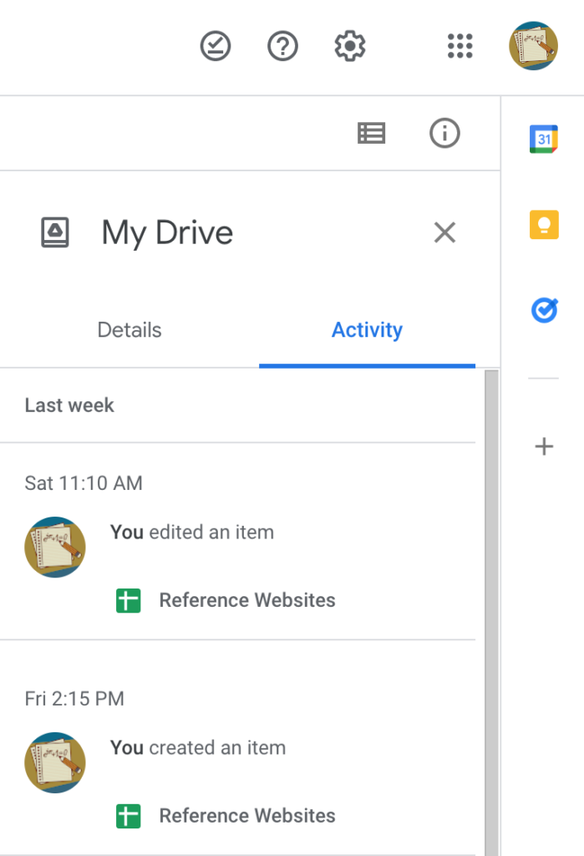Viewport: 584px width, 856px height.
Task: Open Drive help with the question mark icon
Action: pyautogui.click(x=282, y=46)
